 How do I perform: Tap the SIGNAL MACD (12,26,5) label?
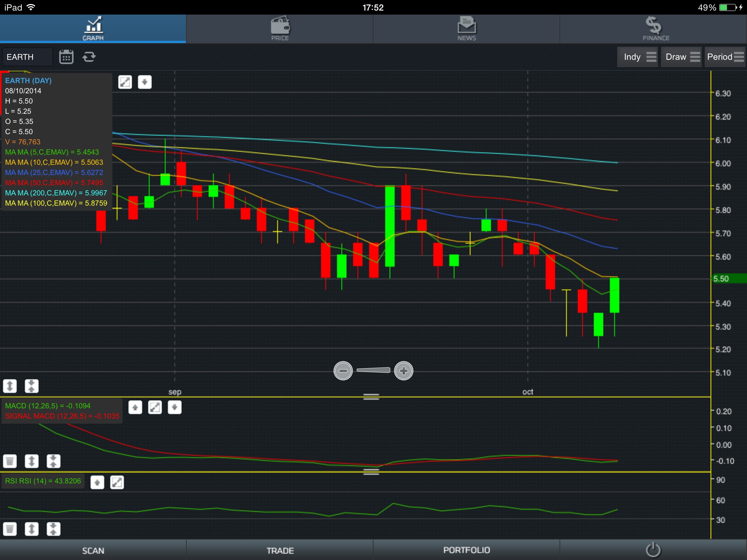click(62, 416)
